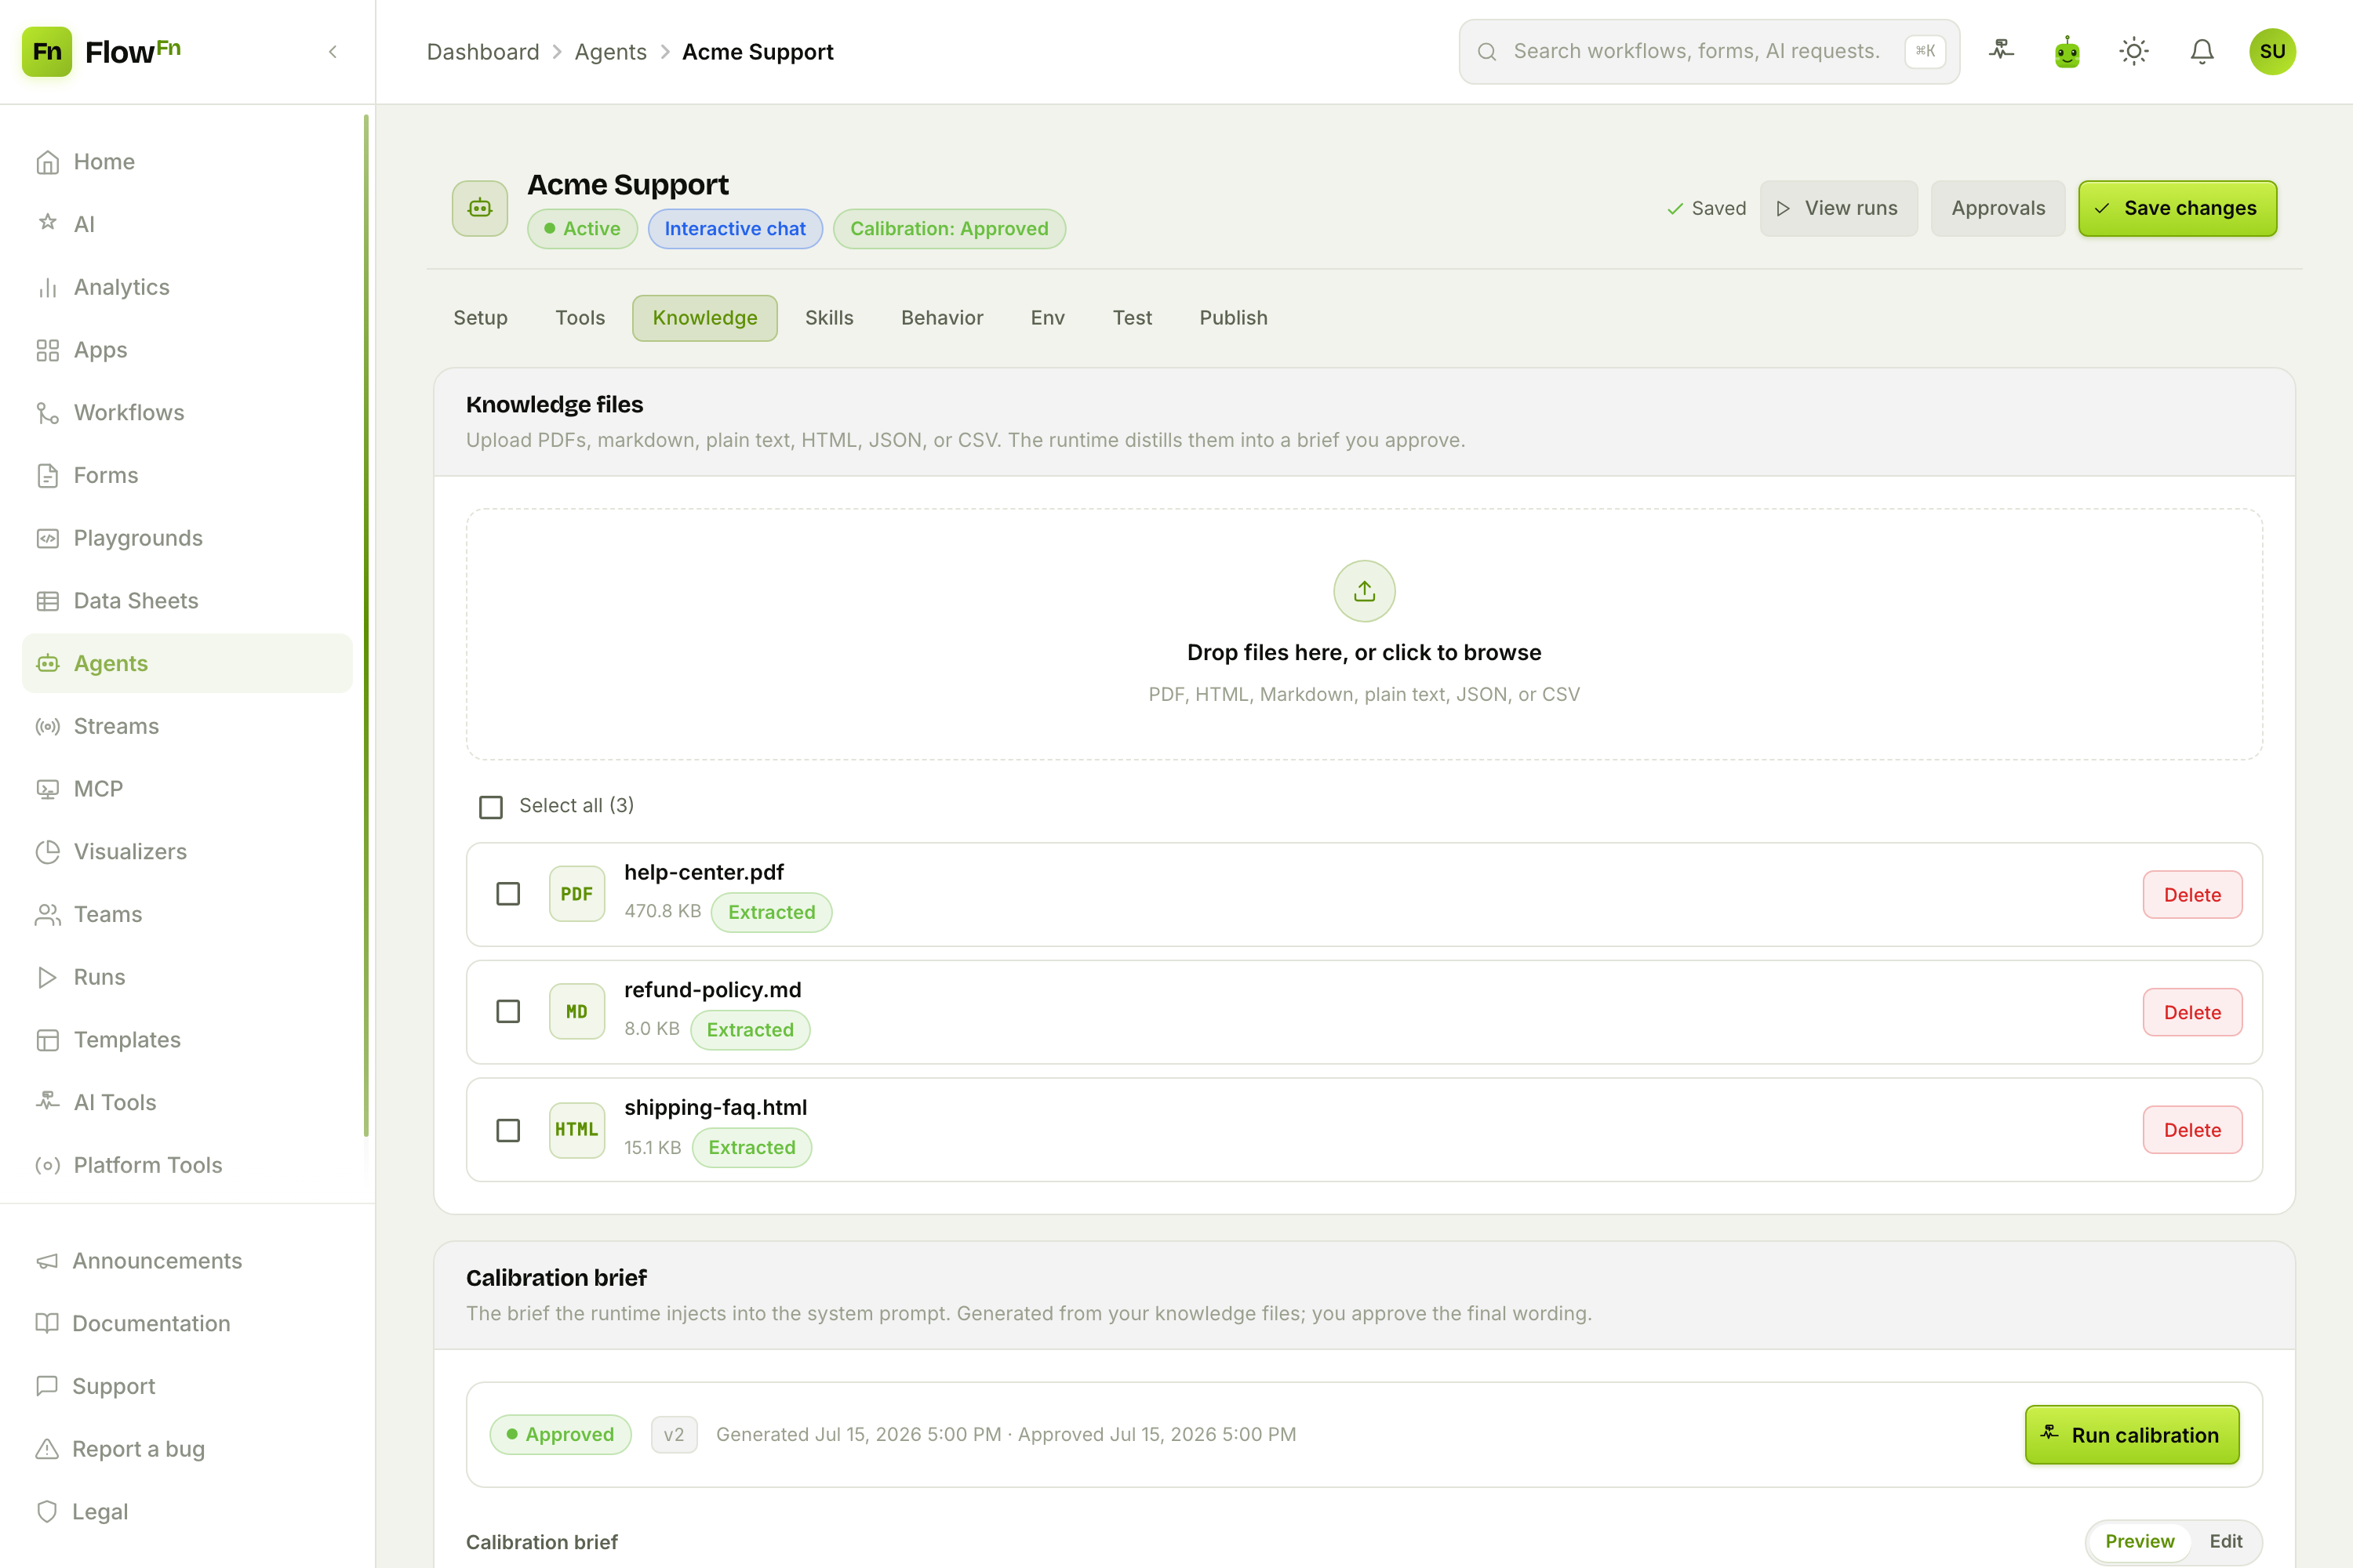2353x1568 pixels.
Task: Open notifications bell
Action: 2202,51
